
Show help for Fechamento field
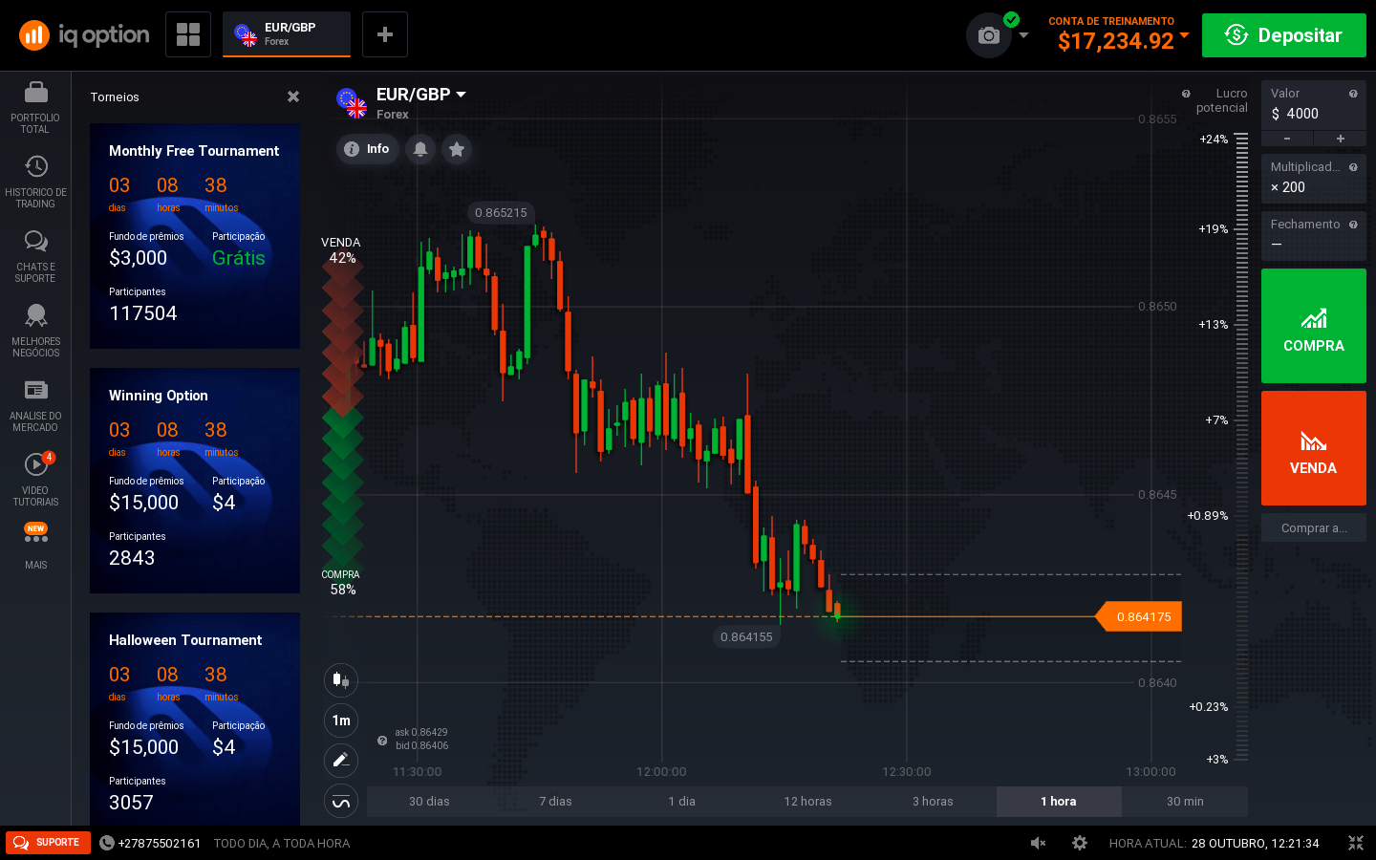point(1353,225)
